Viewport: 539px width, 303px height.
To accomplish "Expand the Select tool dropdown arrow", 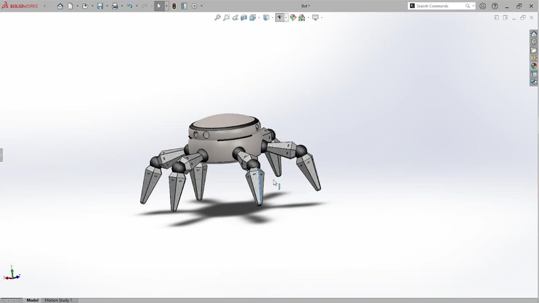I will coord(166,6).
